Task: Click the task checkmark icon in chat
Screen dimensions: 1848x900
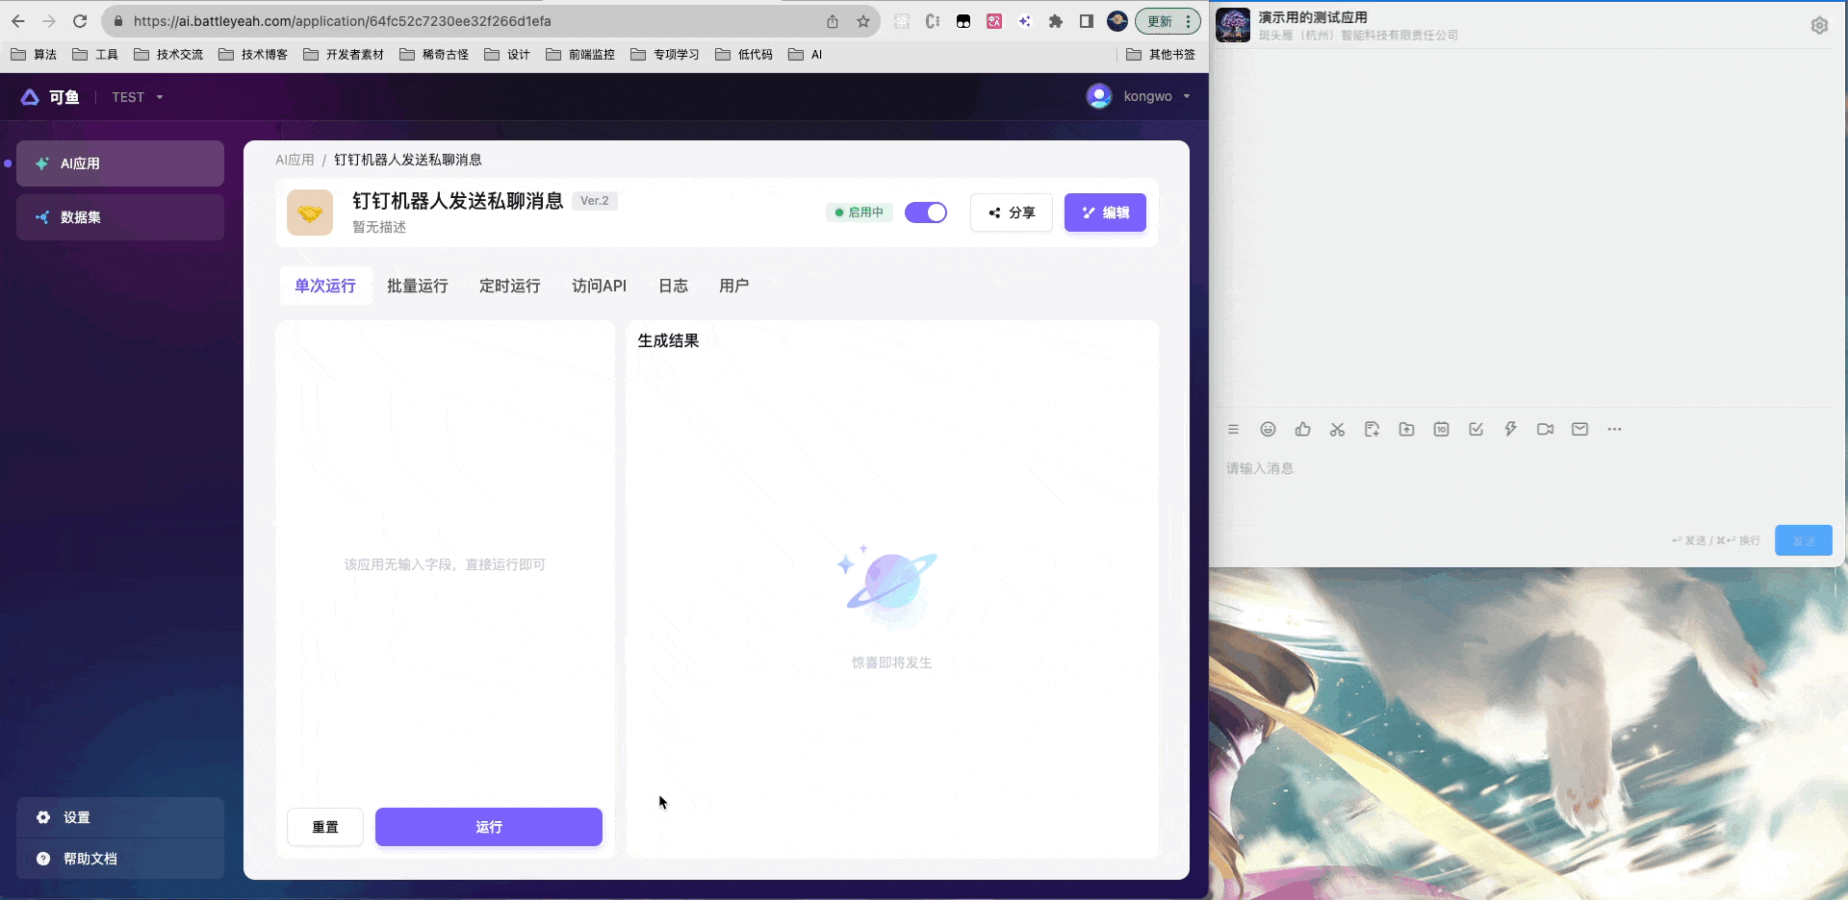Action: [x=1476, y=430]
